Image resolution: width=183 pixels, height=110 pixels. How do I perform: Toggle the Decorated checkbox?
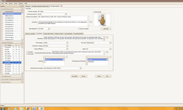(27, 54)
